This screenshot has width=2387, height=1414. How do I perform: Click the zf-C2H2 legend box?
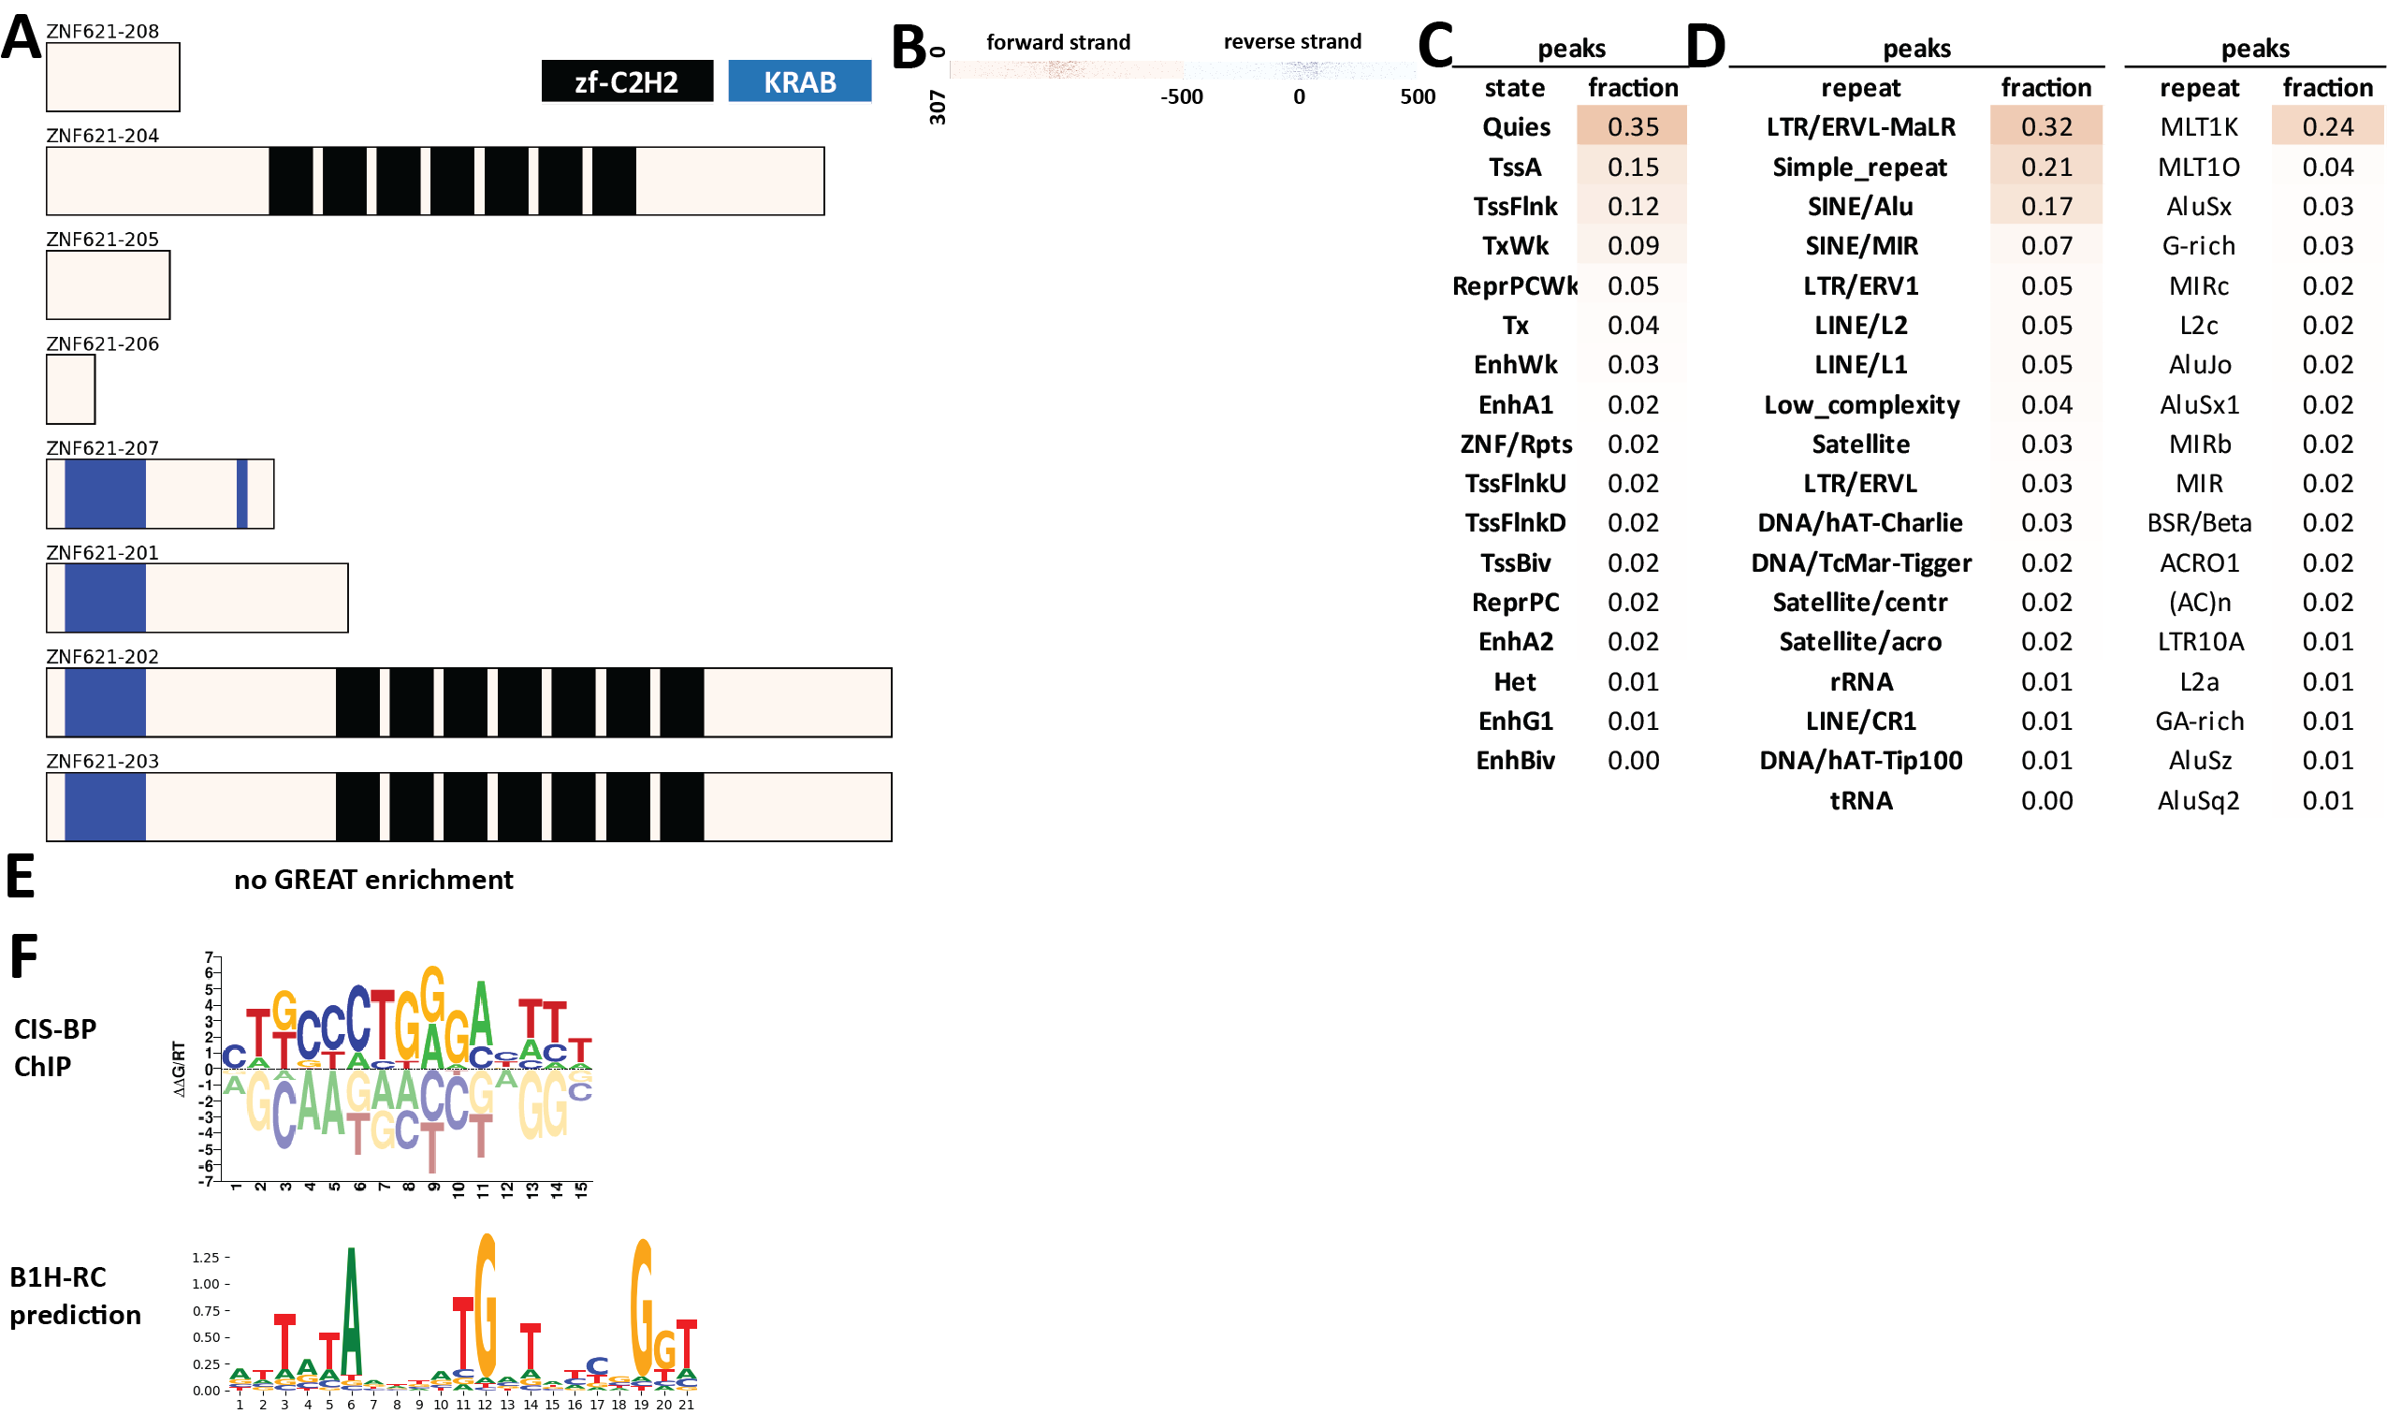point(627,81)
